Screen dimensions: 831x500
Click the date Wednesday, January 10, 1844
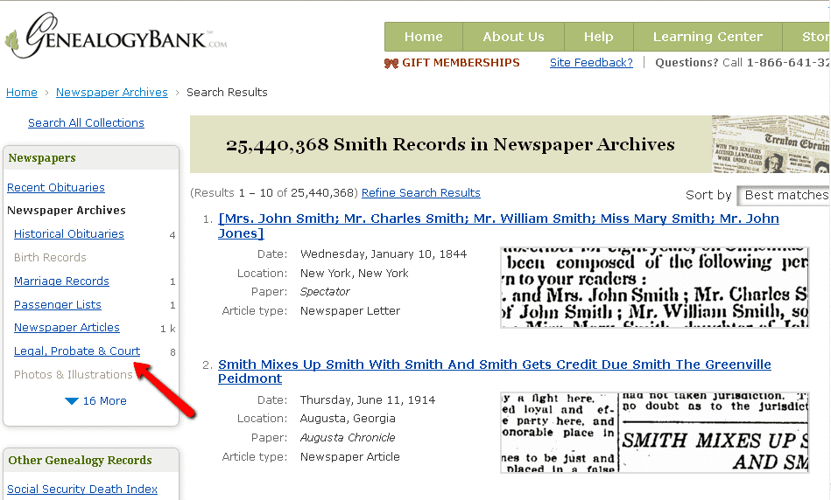384,254
